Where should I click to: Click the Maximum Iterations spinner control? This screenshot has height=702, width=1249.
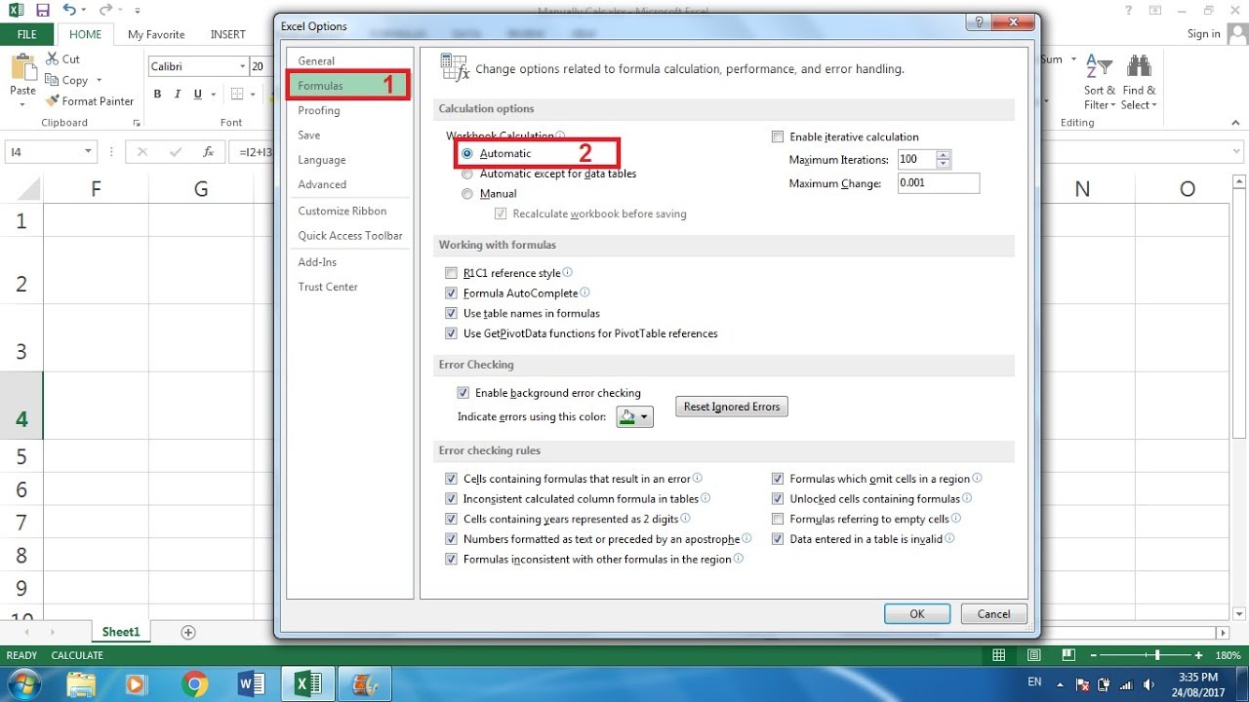click(x=944, y=159)
